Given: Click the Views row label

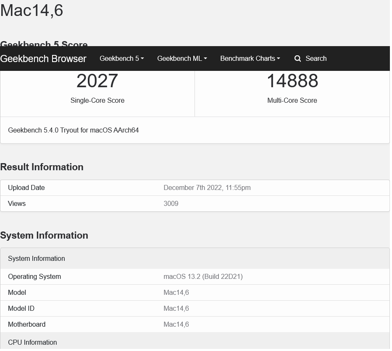Looking at the screenshot, I should click(x=17, y=204).
